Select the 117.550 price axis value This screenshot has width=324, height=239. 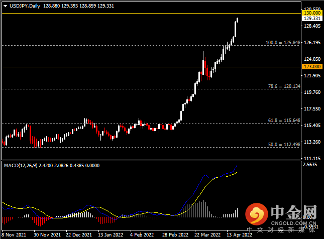(312, 108)
